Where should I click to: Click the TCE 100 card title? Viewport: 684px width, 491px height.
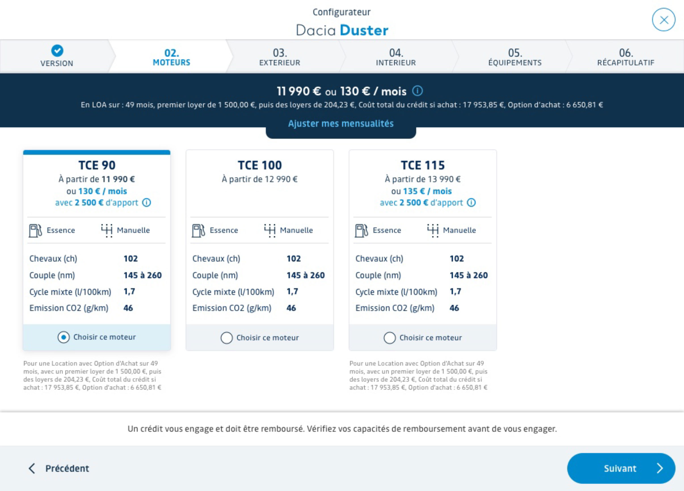260,165
